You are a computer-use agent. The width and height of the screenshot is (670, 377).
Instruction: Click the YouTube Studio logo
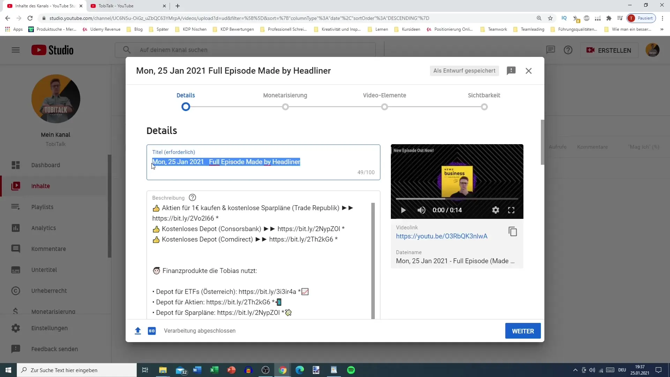point(52,50)
